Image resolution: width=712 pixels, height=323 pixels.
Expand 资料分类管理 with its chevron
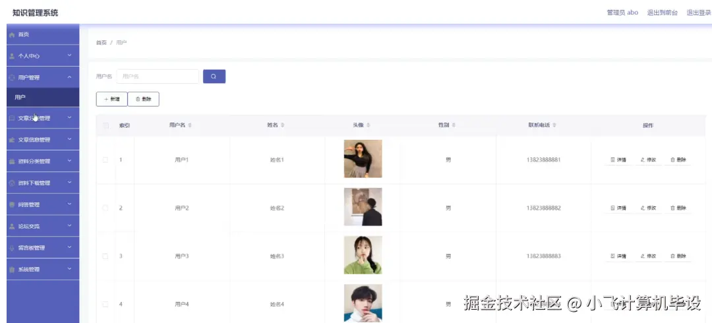[x=69, y=161]
